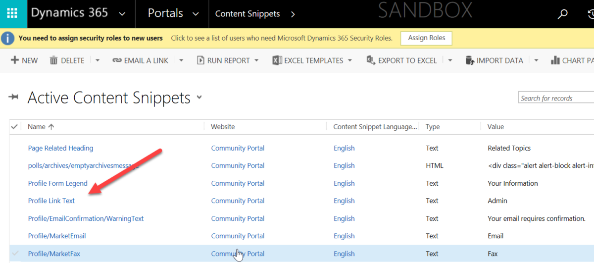Viewport: 594px width, 263px height.
Task: Open the Profile/MarketEmail record
Action: tap(57, 236)
